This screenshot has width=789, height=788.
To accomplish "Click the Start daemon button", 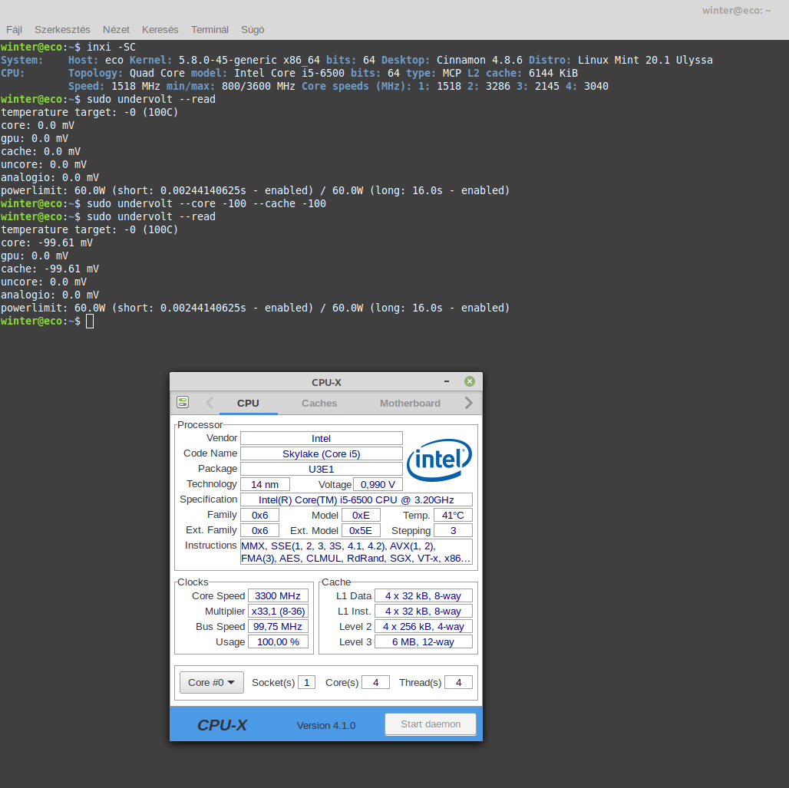I will coord(431,724).
